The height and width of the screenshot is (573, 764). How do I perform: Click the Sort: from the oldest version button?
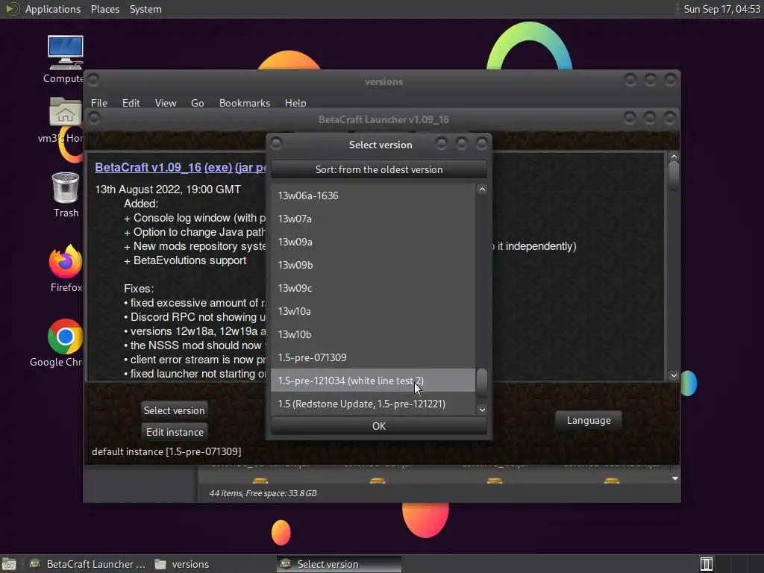coord(378,169)
